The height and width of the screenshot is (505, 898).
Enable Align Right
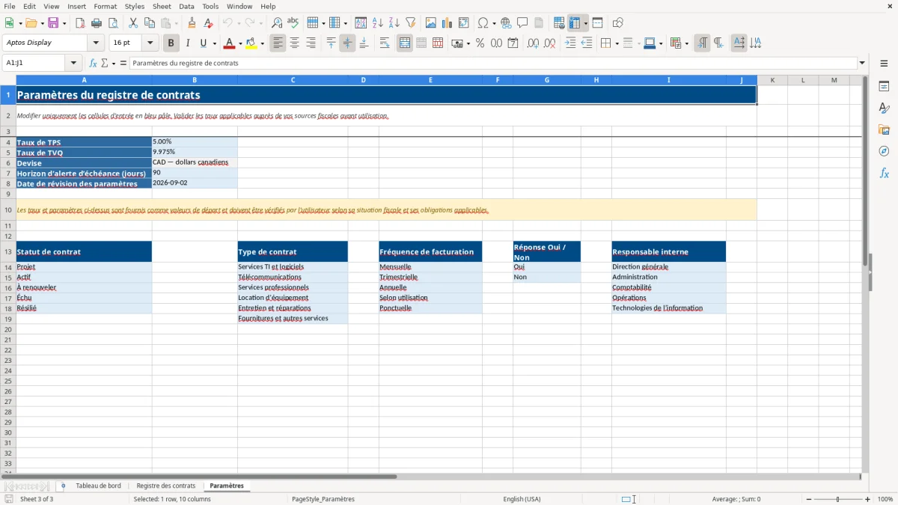(x=311, y=43)
